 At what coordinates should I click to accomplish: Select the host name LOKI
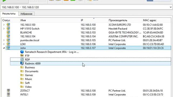(x=23, y=44)
